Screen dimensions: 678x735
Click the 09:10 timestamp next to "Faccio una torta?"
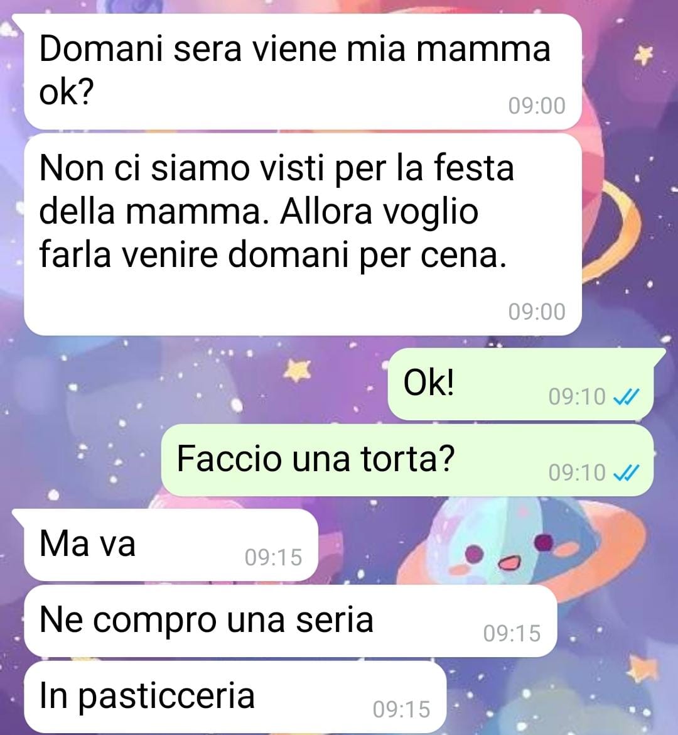[578, 473]
